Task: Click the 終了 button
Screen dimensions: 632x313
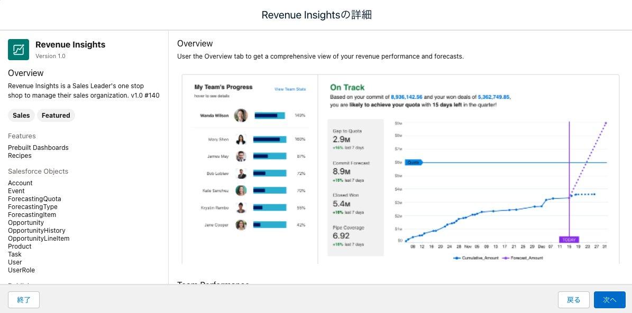Action: pos(24,300)
